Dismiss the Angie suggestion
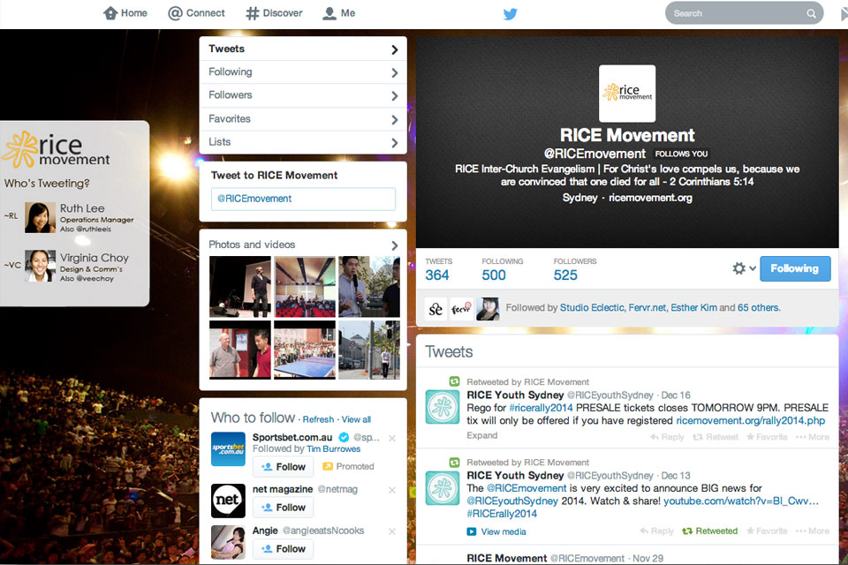Screen dimensions: 848x565 pyautogui.click(x=392, y=531)
